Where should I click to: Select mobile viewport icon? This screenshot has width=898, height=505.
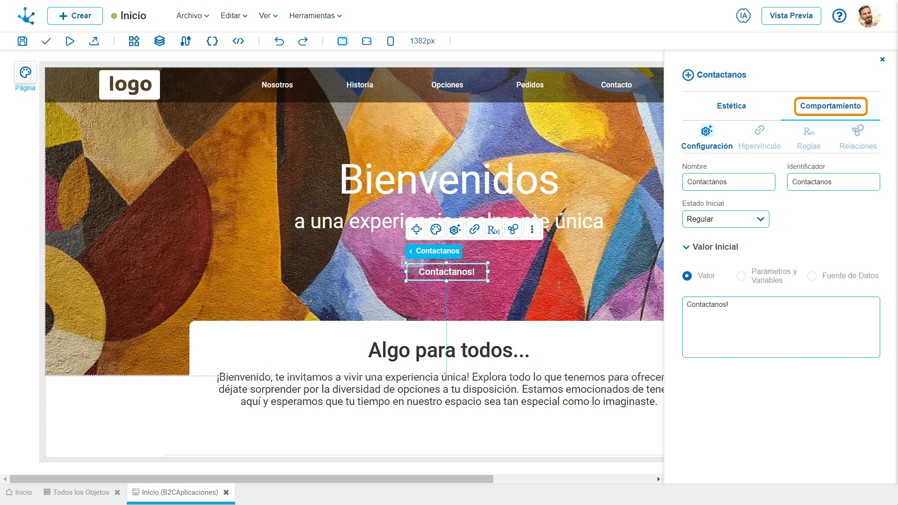[x=391, y=41]
